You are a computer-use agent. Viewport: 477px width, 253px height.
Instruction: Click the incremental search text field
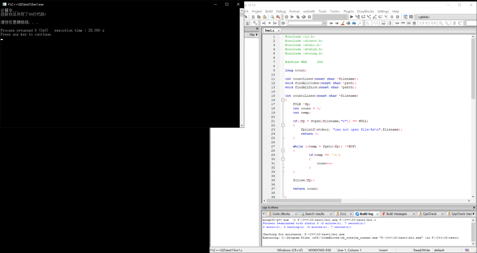click(305, 23)
